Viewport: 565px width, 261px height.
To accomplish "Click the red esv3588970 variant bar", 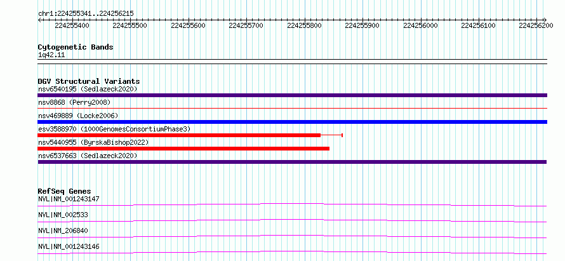I will 179,135.
